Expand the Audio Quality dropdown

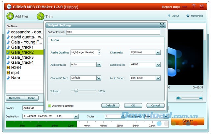(99, 52)
